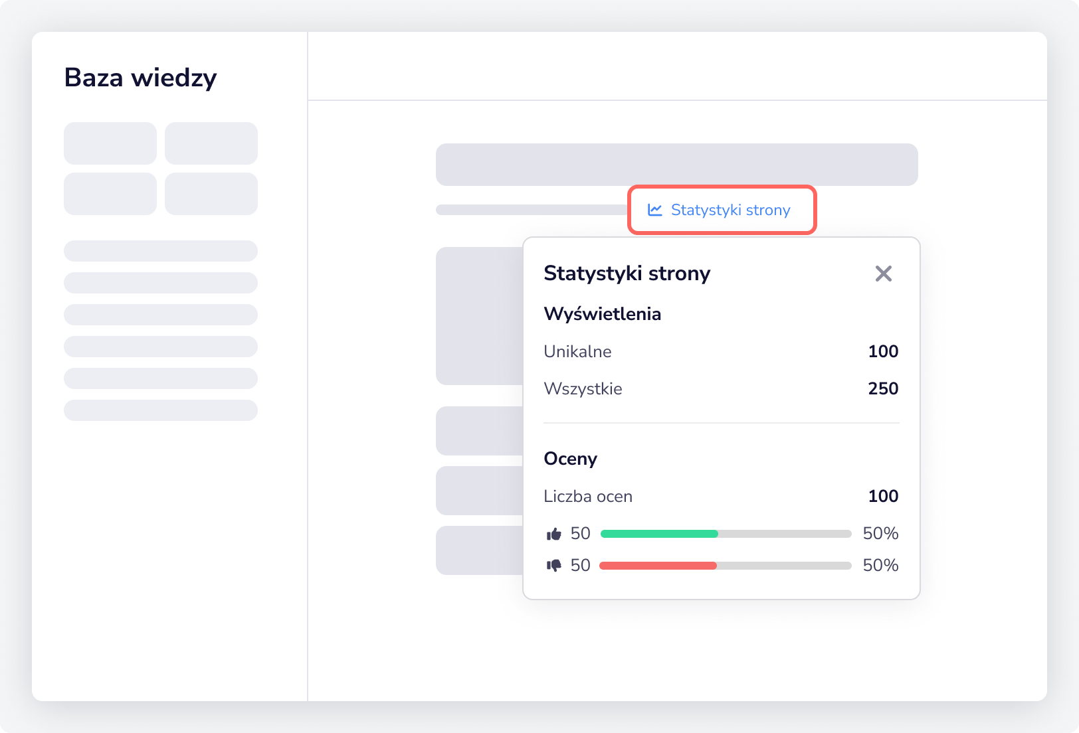
Task: Click the 100 value beside Unikalne
Action: coord(882,351)
